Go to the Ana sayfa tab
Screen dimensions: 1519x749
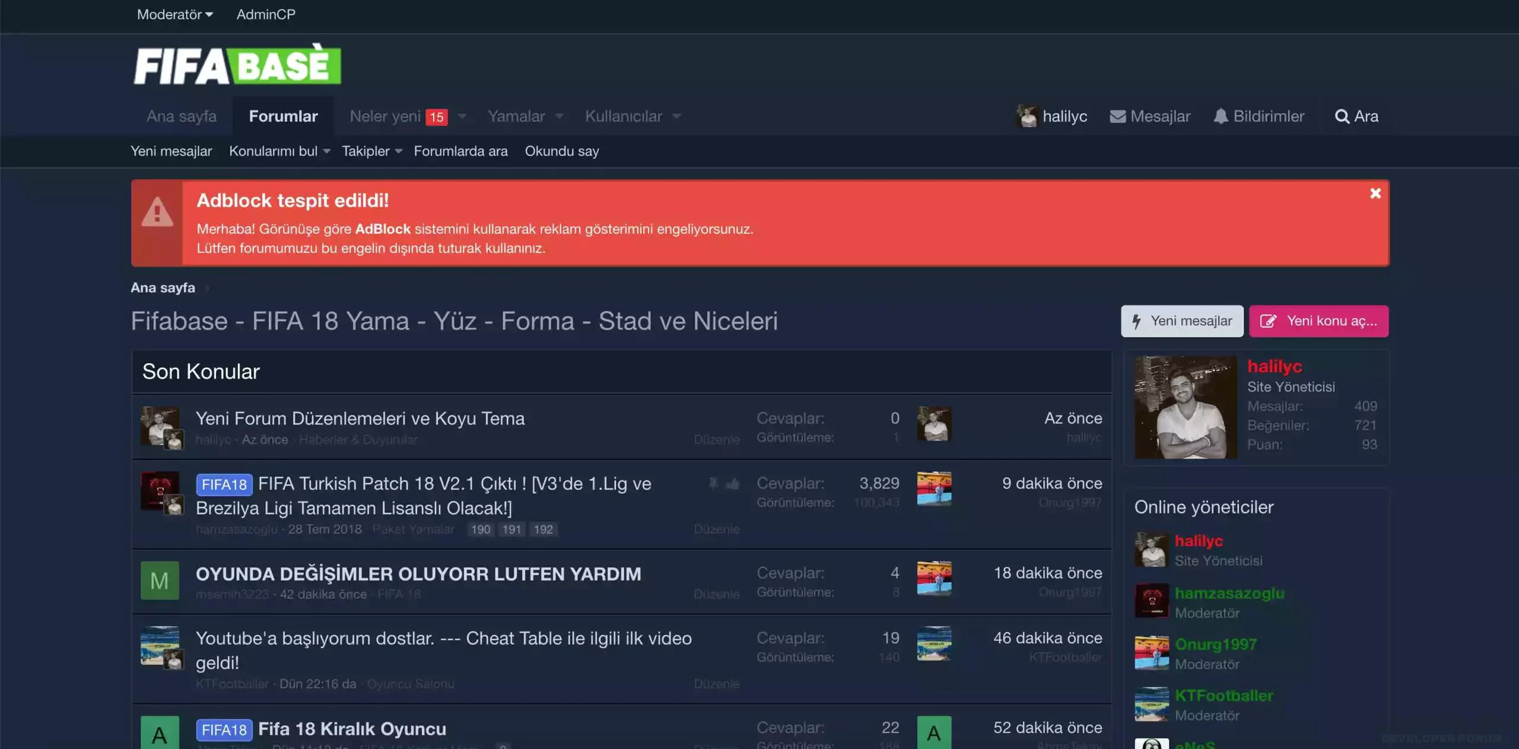(x=181, y=116)
